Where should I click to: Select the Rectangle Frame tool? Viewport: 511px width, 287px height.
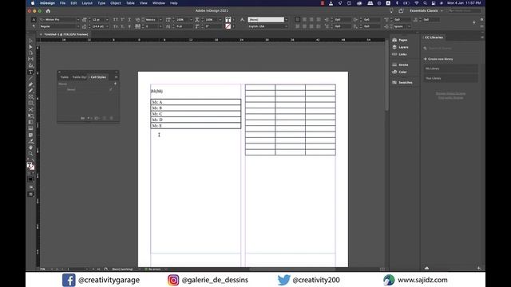(x=30, y=97)
